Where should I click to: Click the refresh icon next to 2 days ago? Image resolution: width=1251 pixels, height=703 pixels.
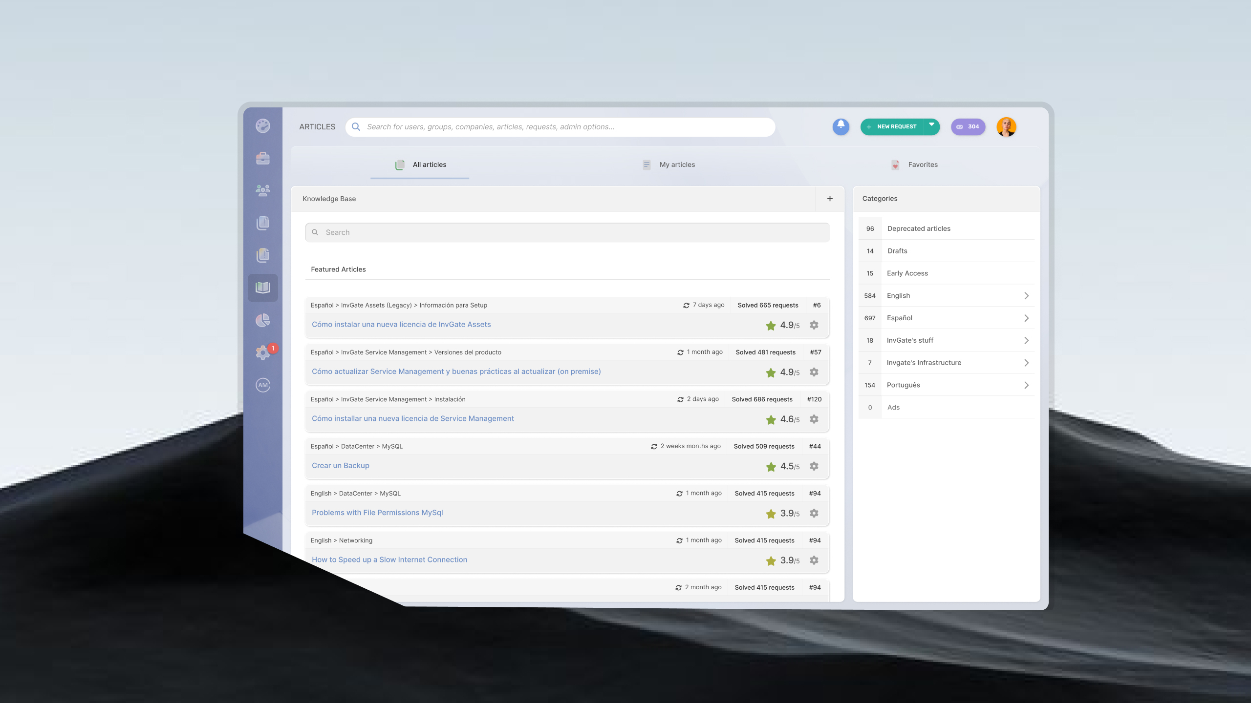[680, 399]
